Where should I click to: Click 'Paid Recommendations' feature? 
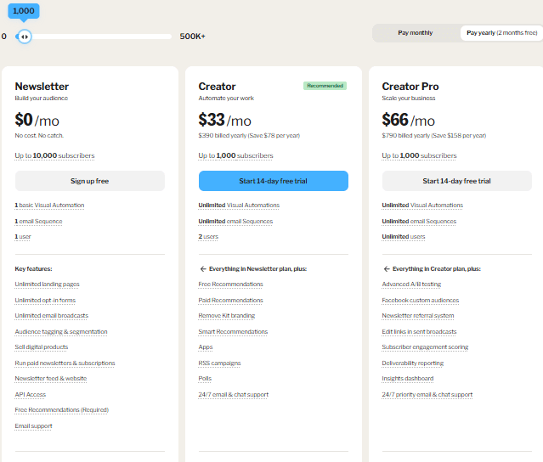coord(230,300)
